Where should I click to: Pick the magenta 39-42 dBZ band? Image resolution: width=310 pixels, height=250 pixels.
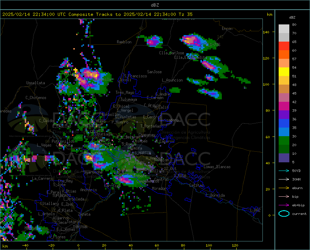[284, 106]
